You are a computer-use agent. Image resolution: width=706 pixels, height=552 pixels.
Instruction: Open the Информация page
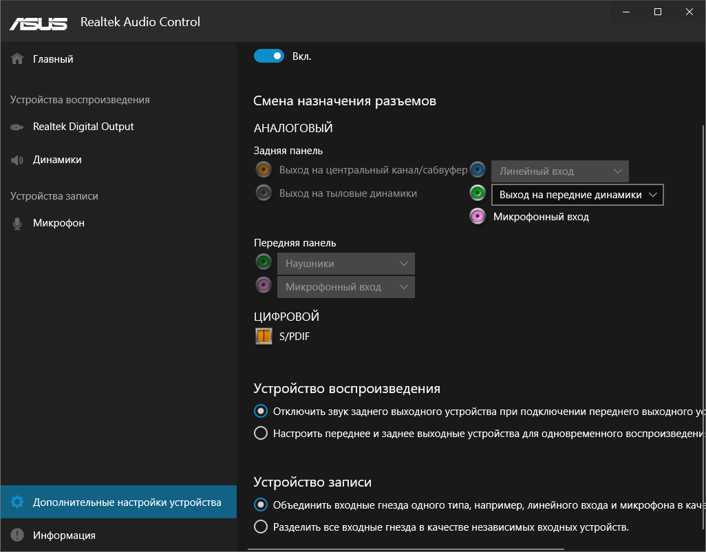click(x=64, y=535)
